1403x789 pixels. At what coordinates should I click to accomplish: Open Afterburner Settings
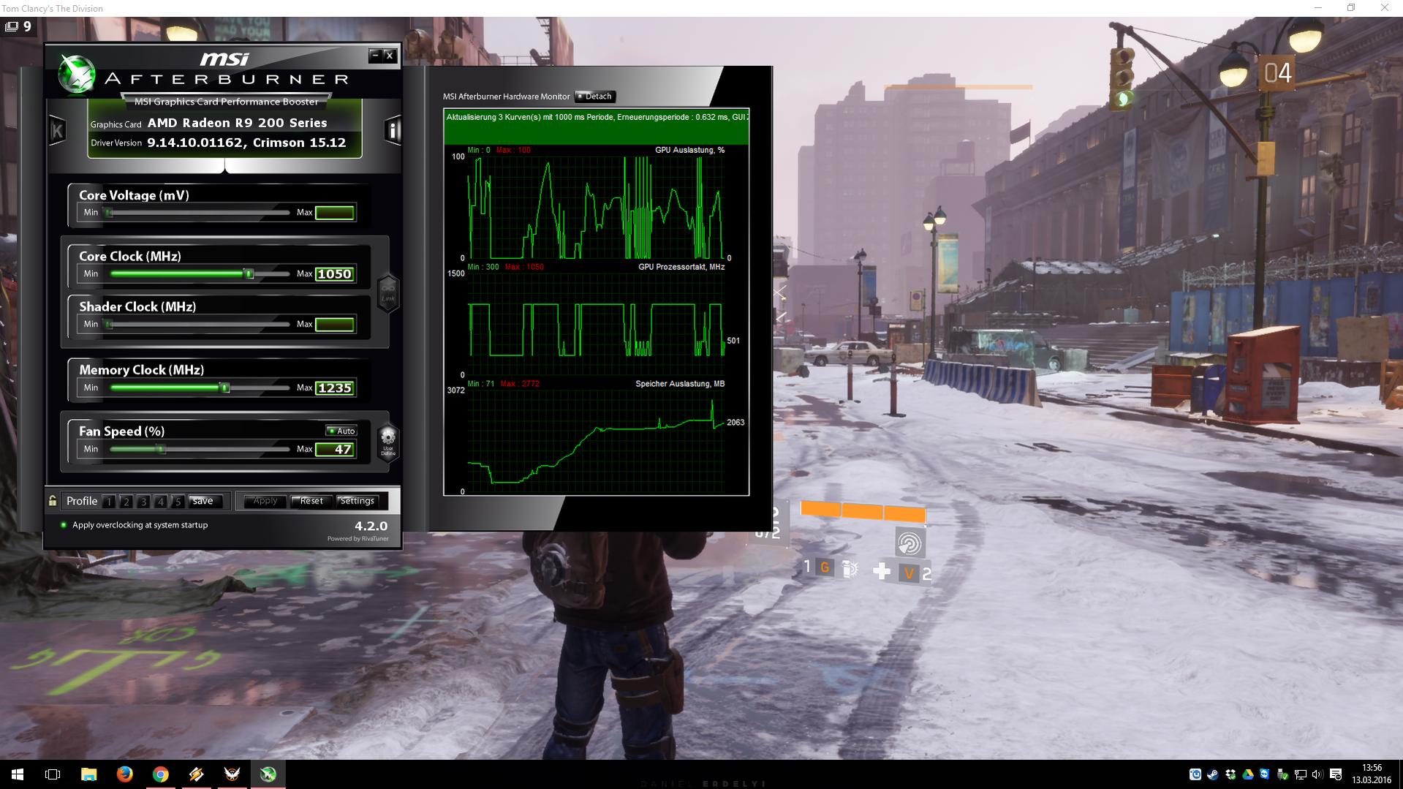pyautogui.click(x=357, y=501)
